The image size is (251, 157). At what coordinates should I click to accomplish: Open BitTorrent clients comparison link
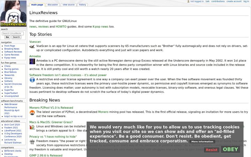[x=13, y=151]
